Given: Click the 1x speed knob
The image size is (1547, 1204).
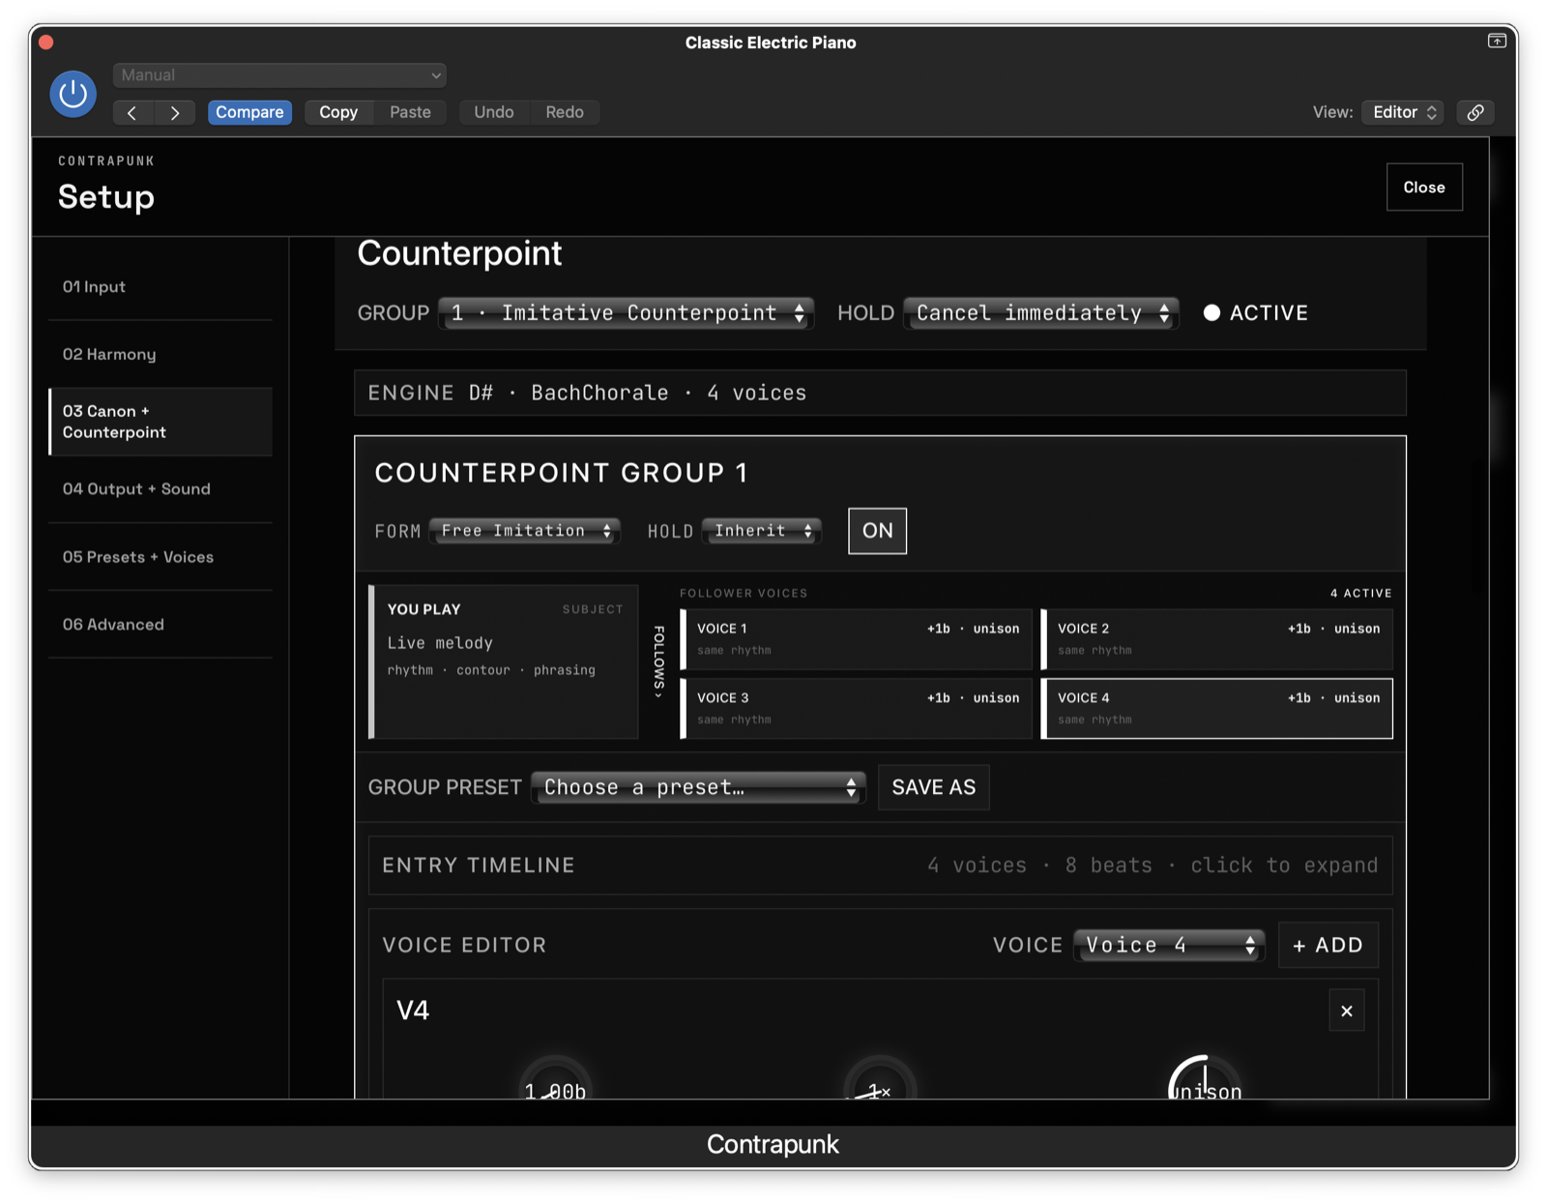Looking at the screenshot, I should 880,1079.
